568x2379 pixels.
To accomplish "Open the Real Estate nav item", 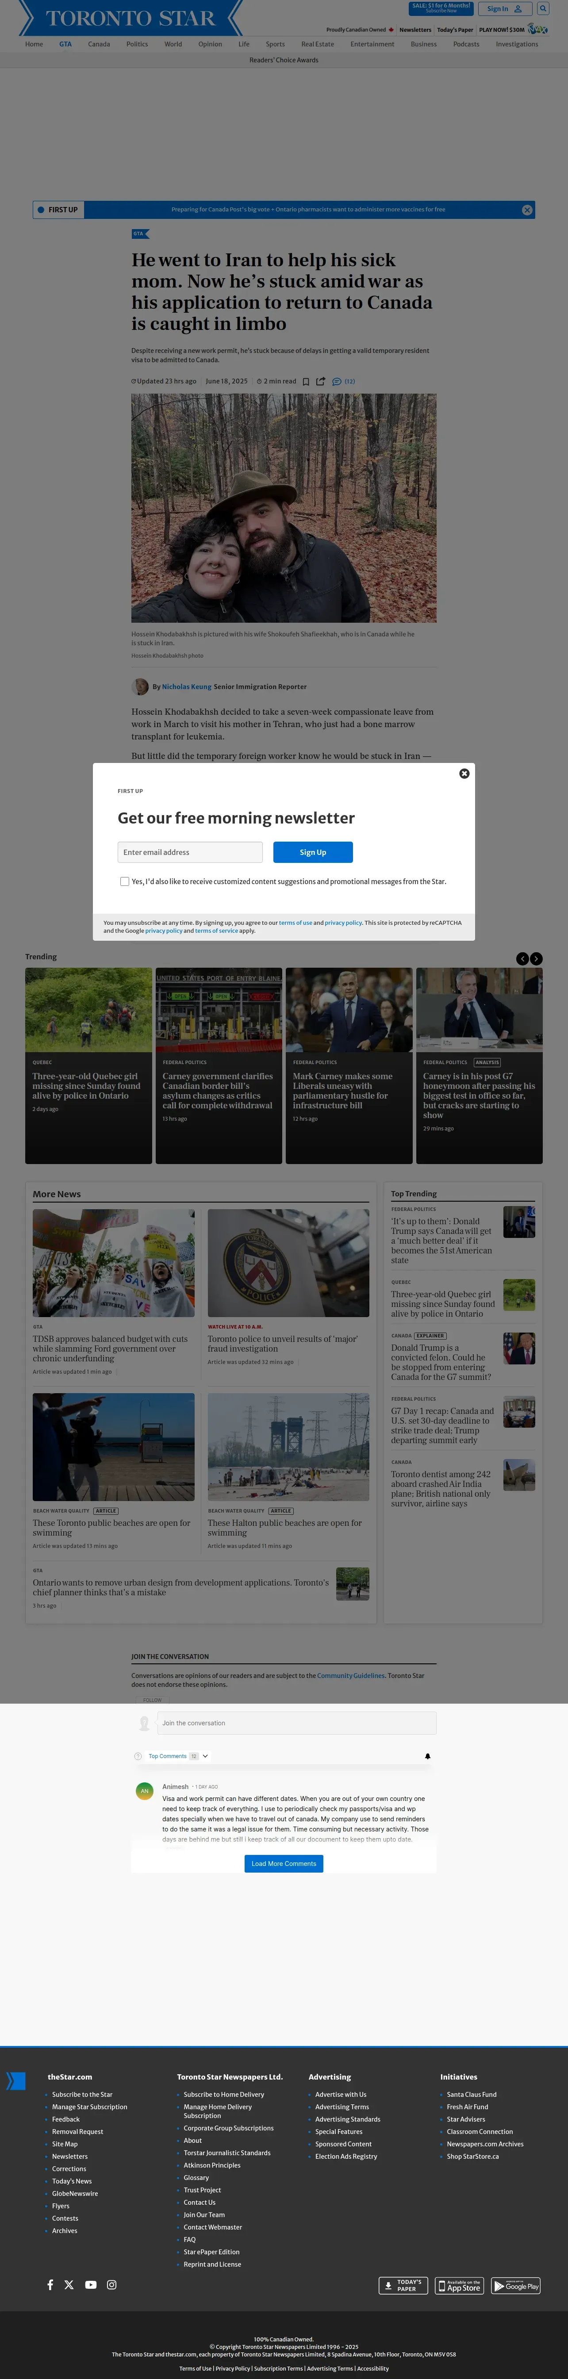I will pos(318,44).
